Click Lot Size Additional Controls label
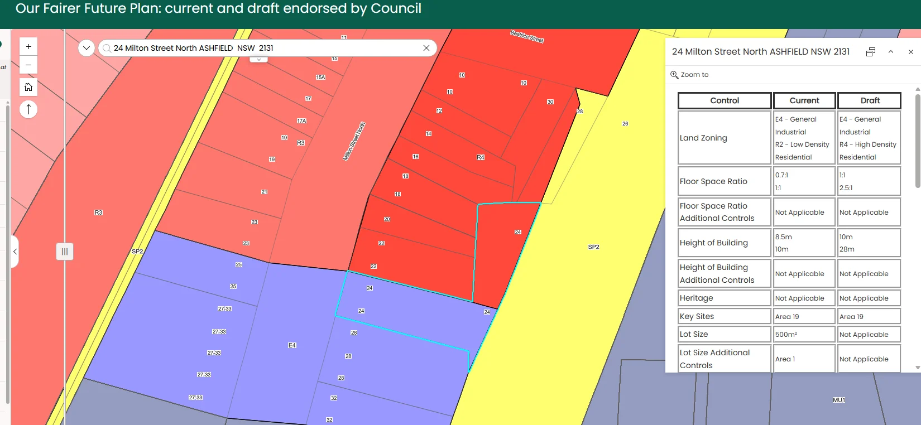The width and height of the screenshot is (921, 425). [x=714, y=359]
